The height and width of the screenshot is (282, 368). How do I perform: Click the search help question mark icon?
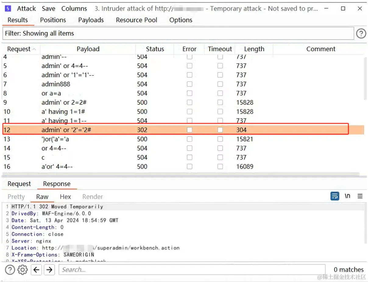coord(10,270)
